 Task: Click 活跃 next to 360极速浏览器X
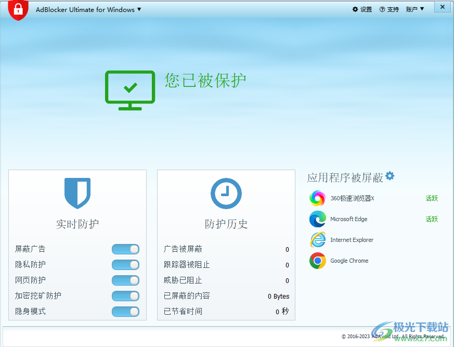click(x=432, y=198)
